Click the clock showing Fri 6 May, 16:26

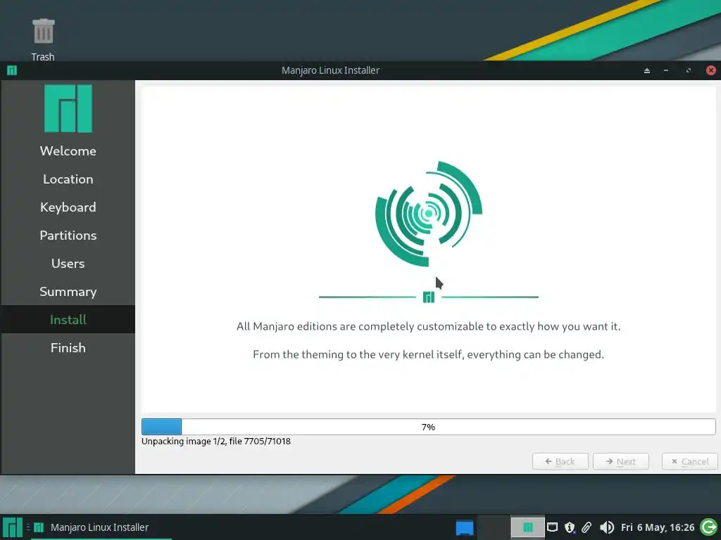[x=658, y=527]
